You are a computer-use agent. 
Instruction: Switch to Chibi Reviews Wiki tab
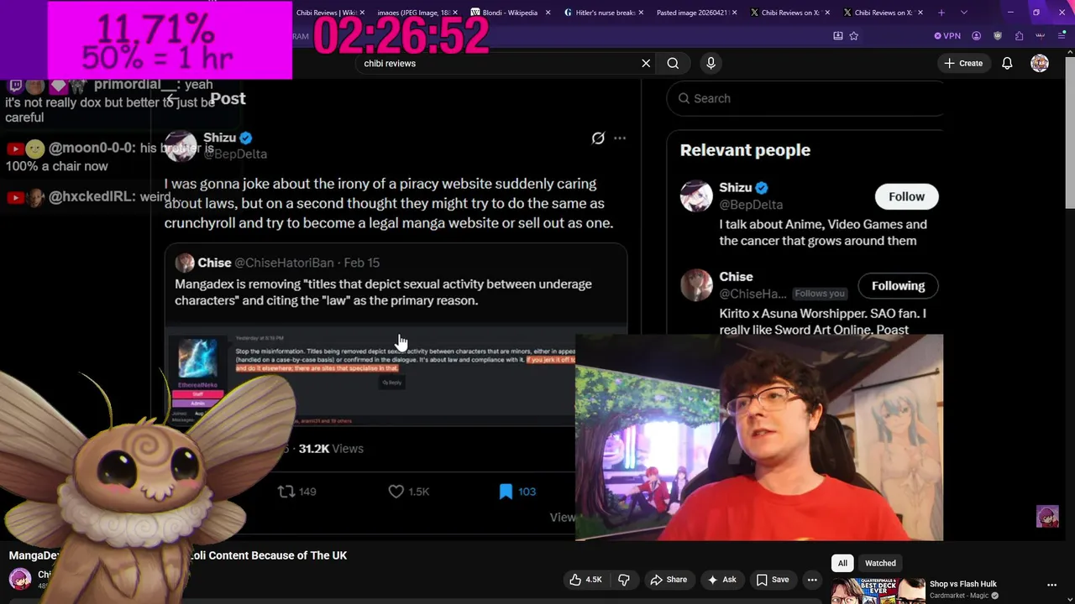pos(325,13)
